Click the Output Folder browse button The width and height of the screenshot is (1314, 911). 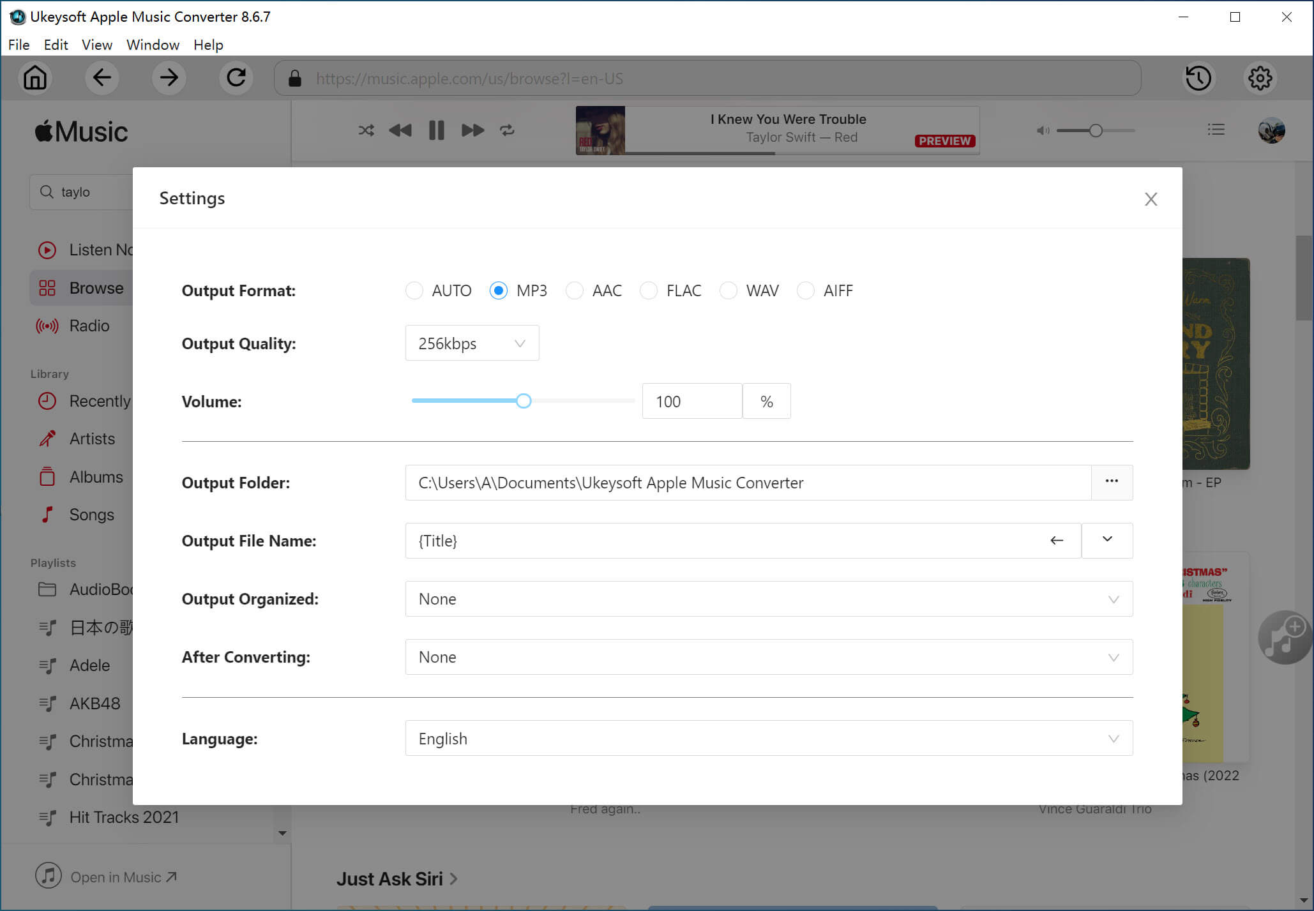click(x=1112, y=482)
